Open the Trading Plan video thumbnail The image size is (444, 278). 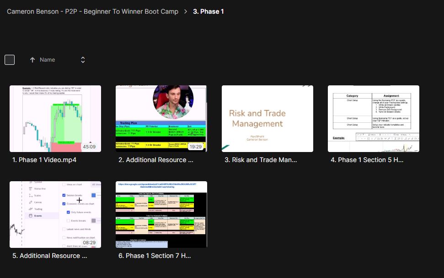[161, 118]
